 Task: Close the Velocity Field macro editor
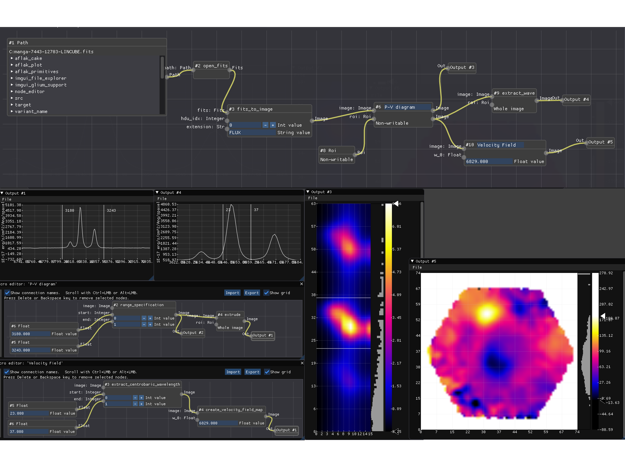(x=302, y=363)
